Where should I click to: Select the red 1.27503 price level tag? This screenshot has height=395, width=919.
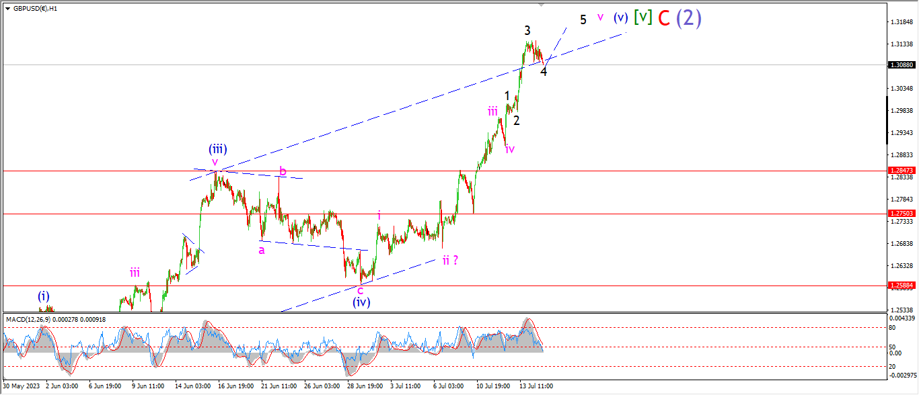(901, 214)
